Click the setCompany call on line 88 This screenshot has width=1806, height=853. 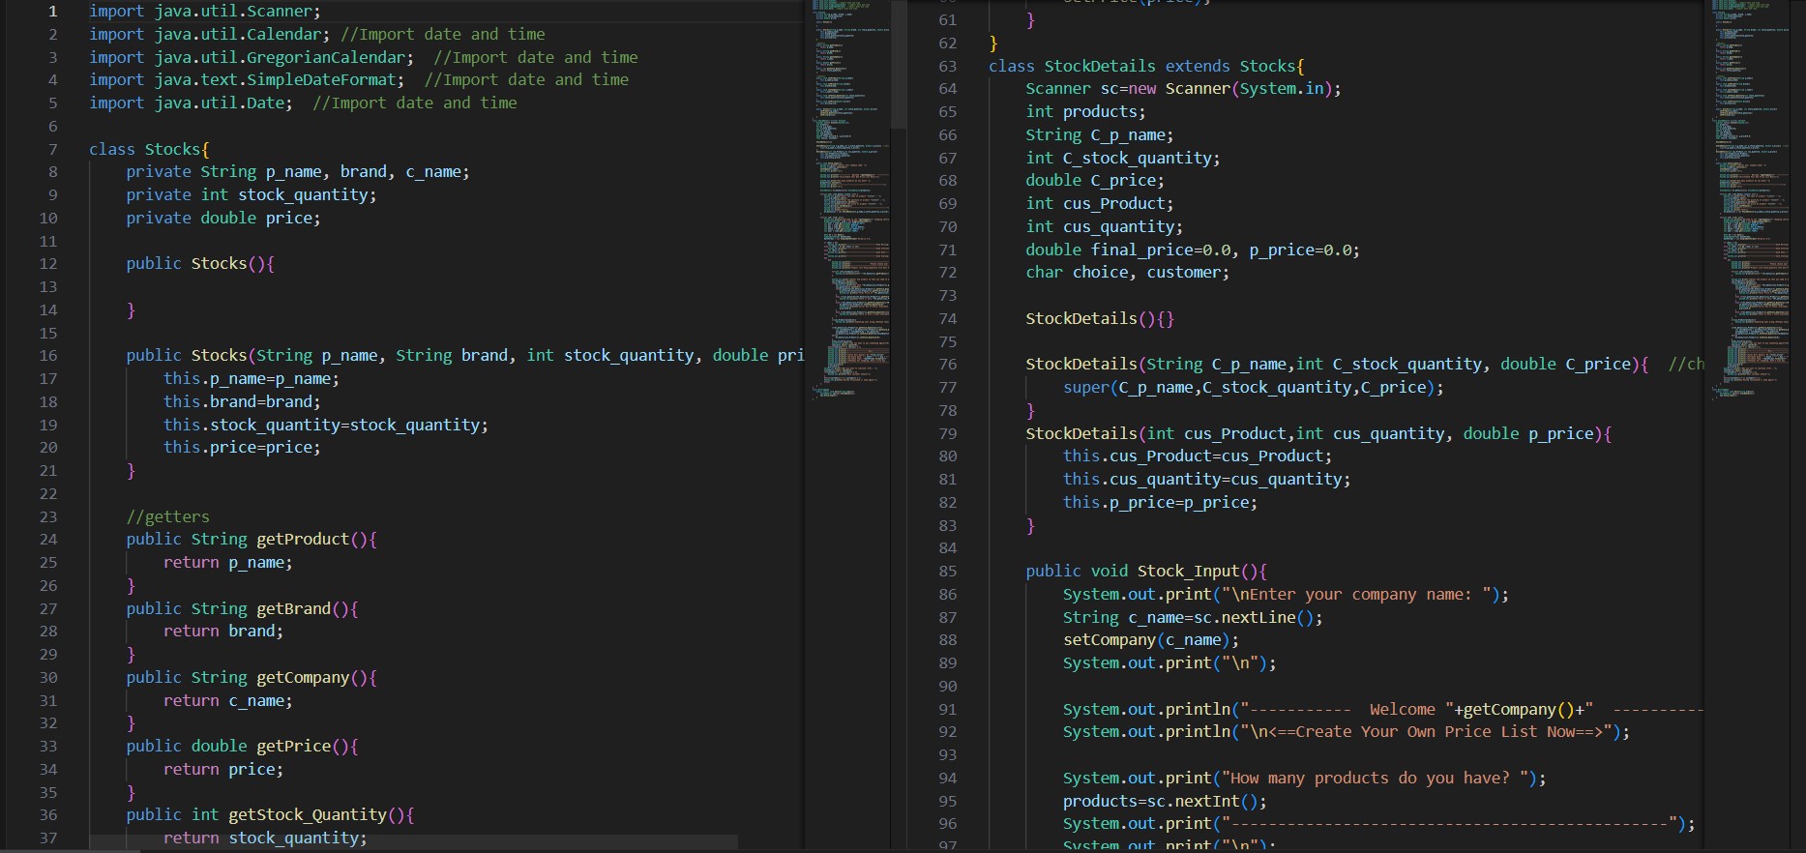[1109, 639]
